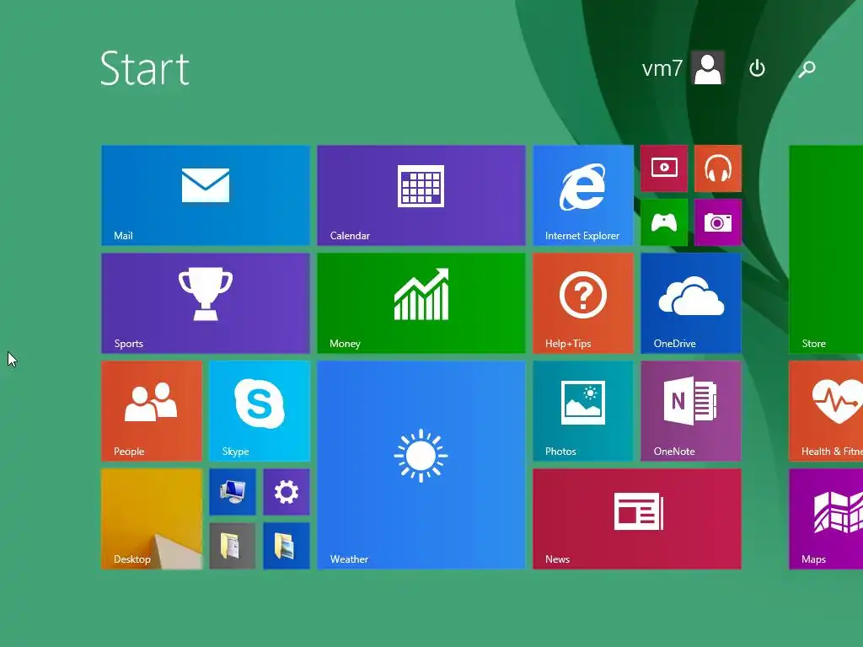Viewport: 863px width, 647px height.
Task: Open This PC computer small tile
Action: coord(233,492)
